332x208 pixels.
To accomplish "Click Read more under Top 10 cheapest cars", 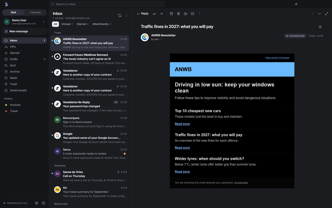I will click(x=182, y=124).
